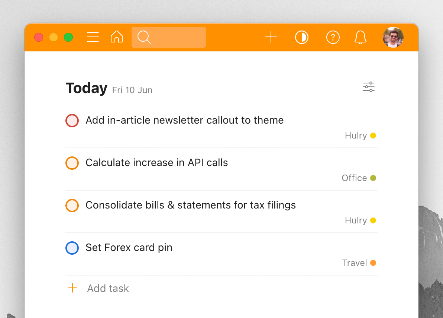This screenshot has height=318, width=443.
Task: Open task 'Add in-article newsletter callout to theme'
Action: coord(184,120)
